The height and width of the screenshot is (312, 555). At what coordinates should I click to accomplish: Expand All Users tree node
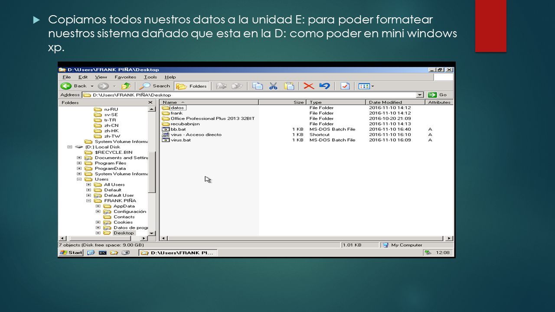pyautogui.click(x=88, y=185)
